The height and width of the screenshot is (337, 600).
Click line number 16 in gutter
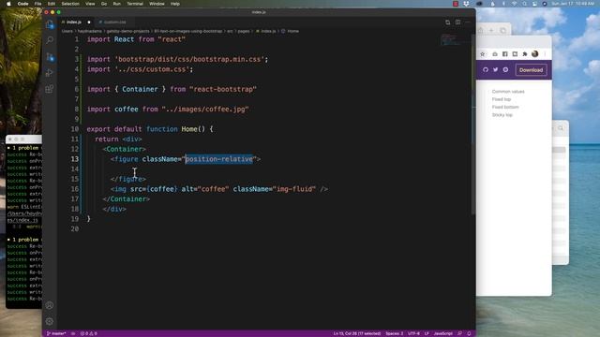pyautogui.click(x=75, y=189)
